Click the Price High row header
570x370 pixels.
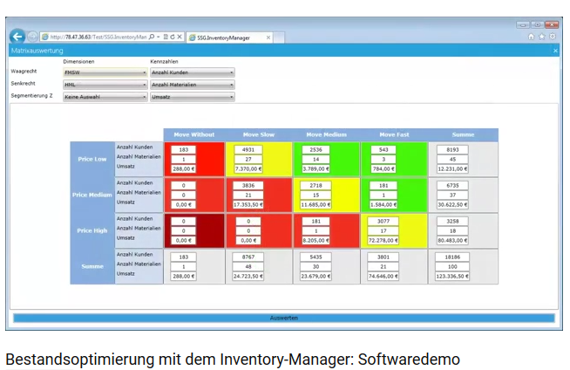coord(92,230)
